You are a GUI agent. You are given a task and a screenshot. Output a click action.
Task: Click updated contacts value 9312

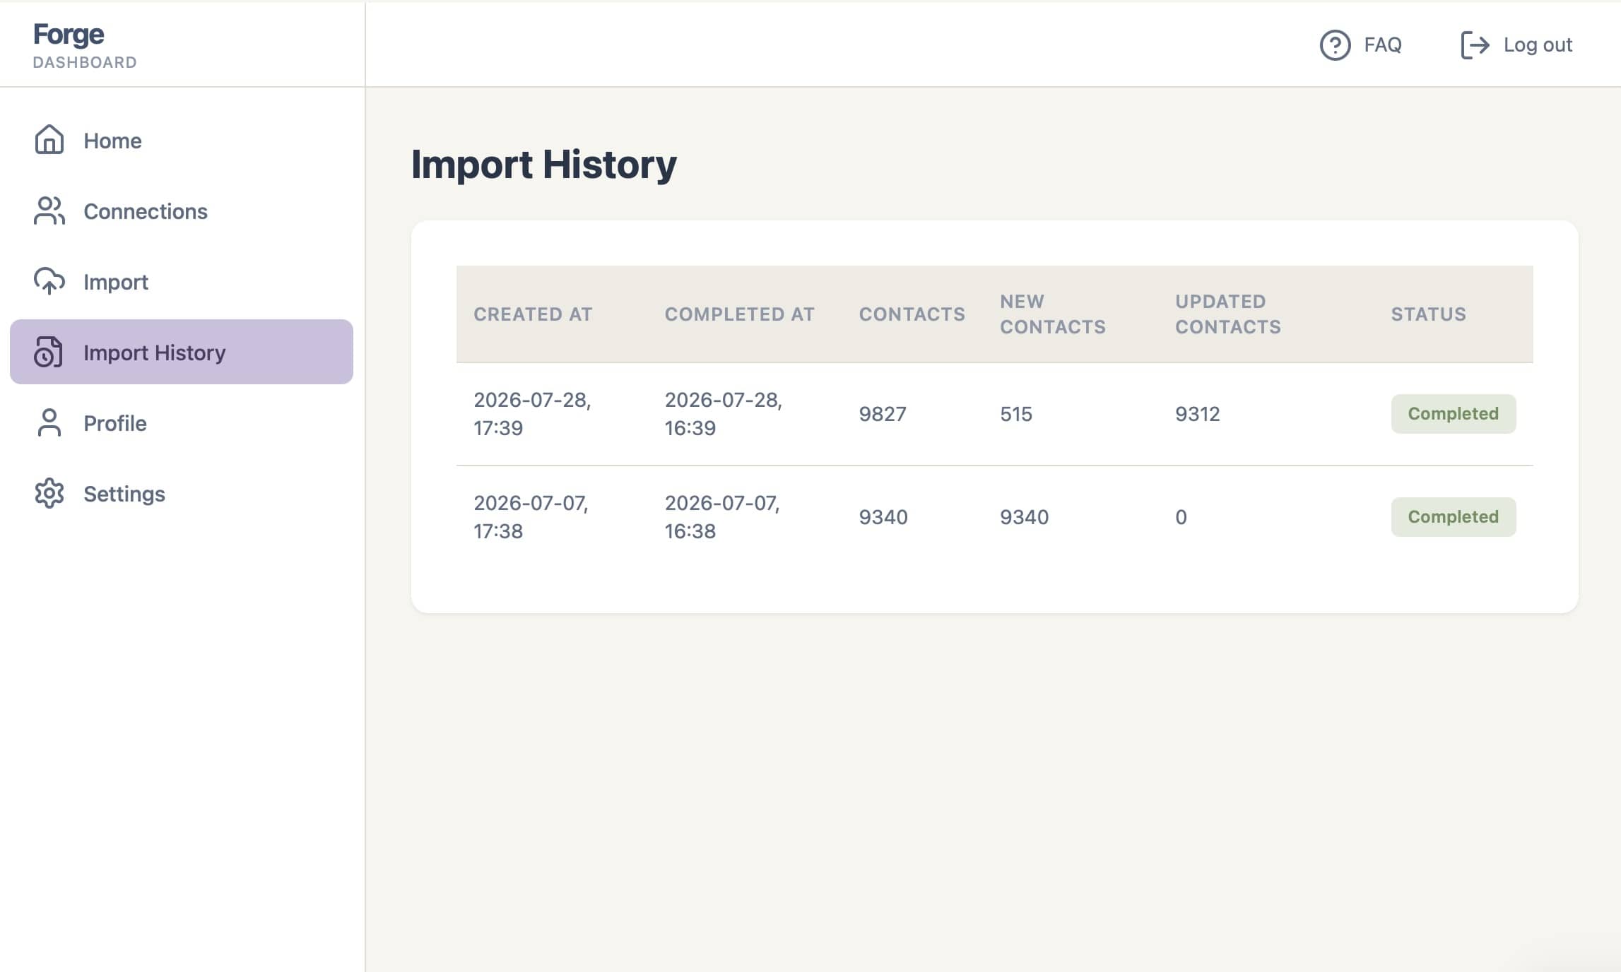click(1197, 414)
